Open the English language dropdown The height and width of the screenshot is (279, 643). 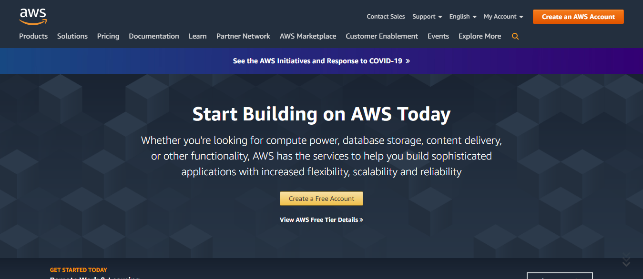(463, 17)
